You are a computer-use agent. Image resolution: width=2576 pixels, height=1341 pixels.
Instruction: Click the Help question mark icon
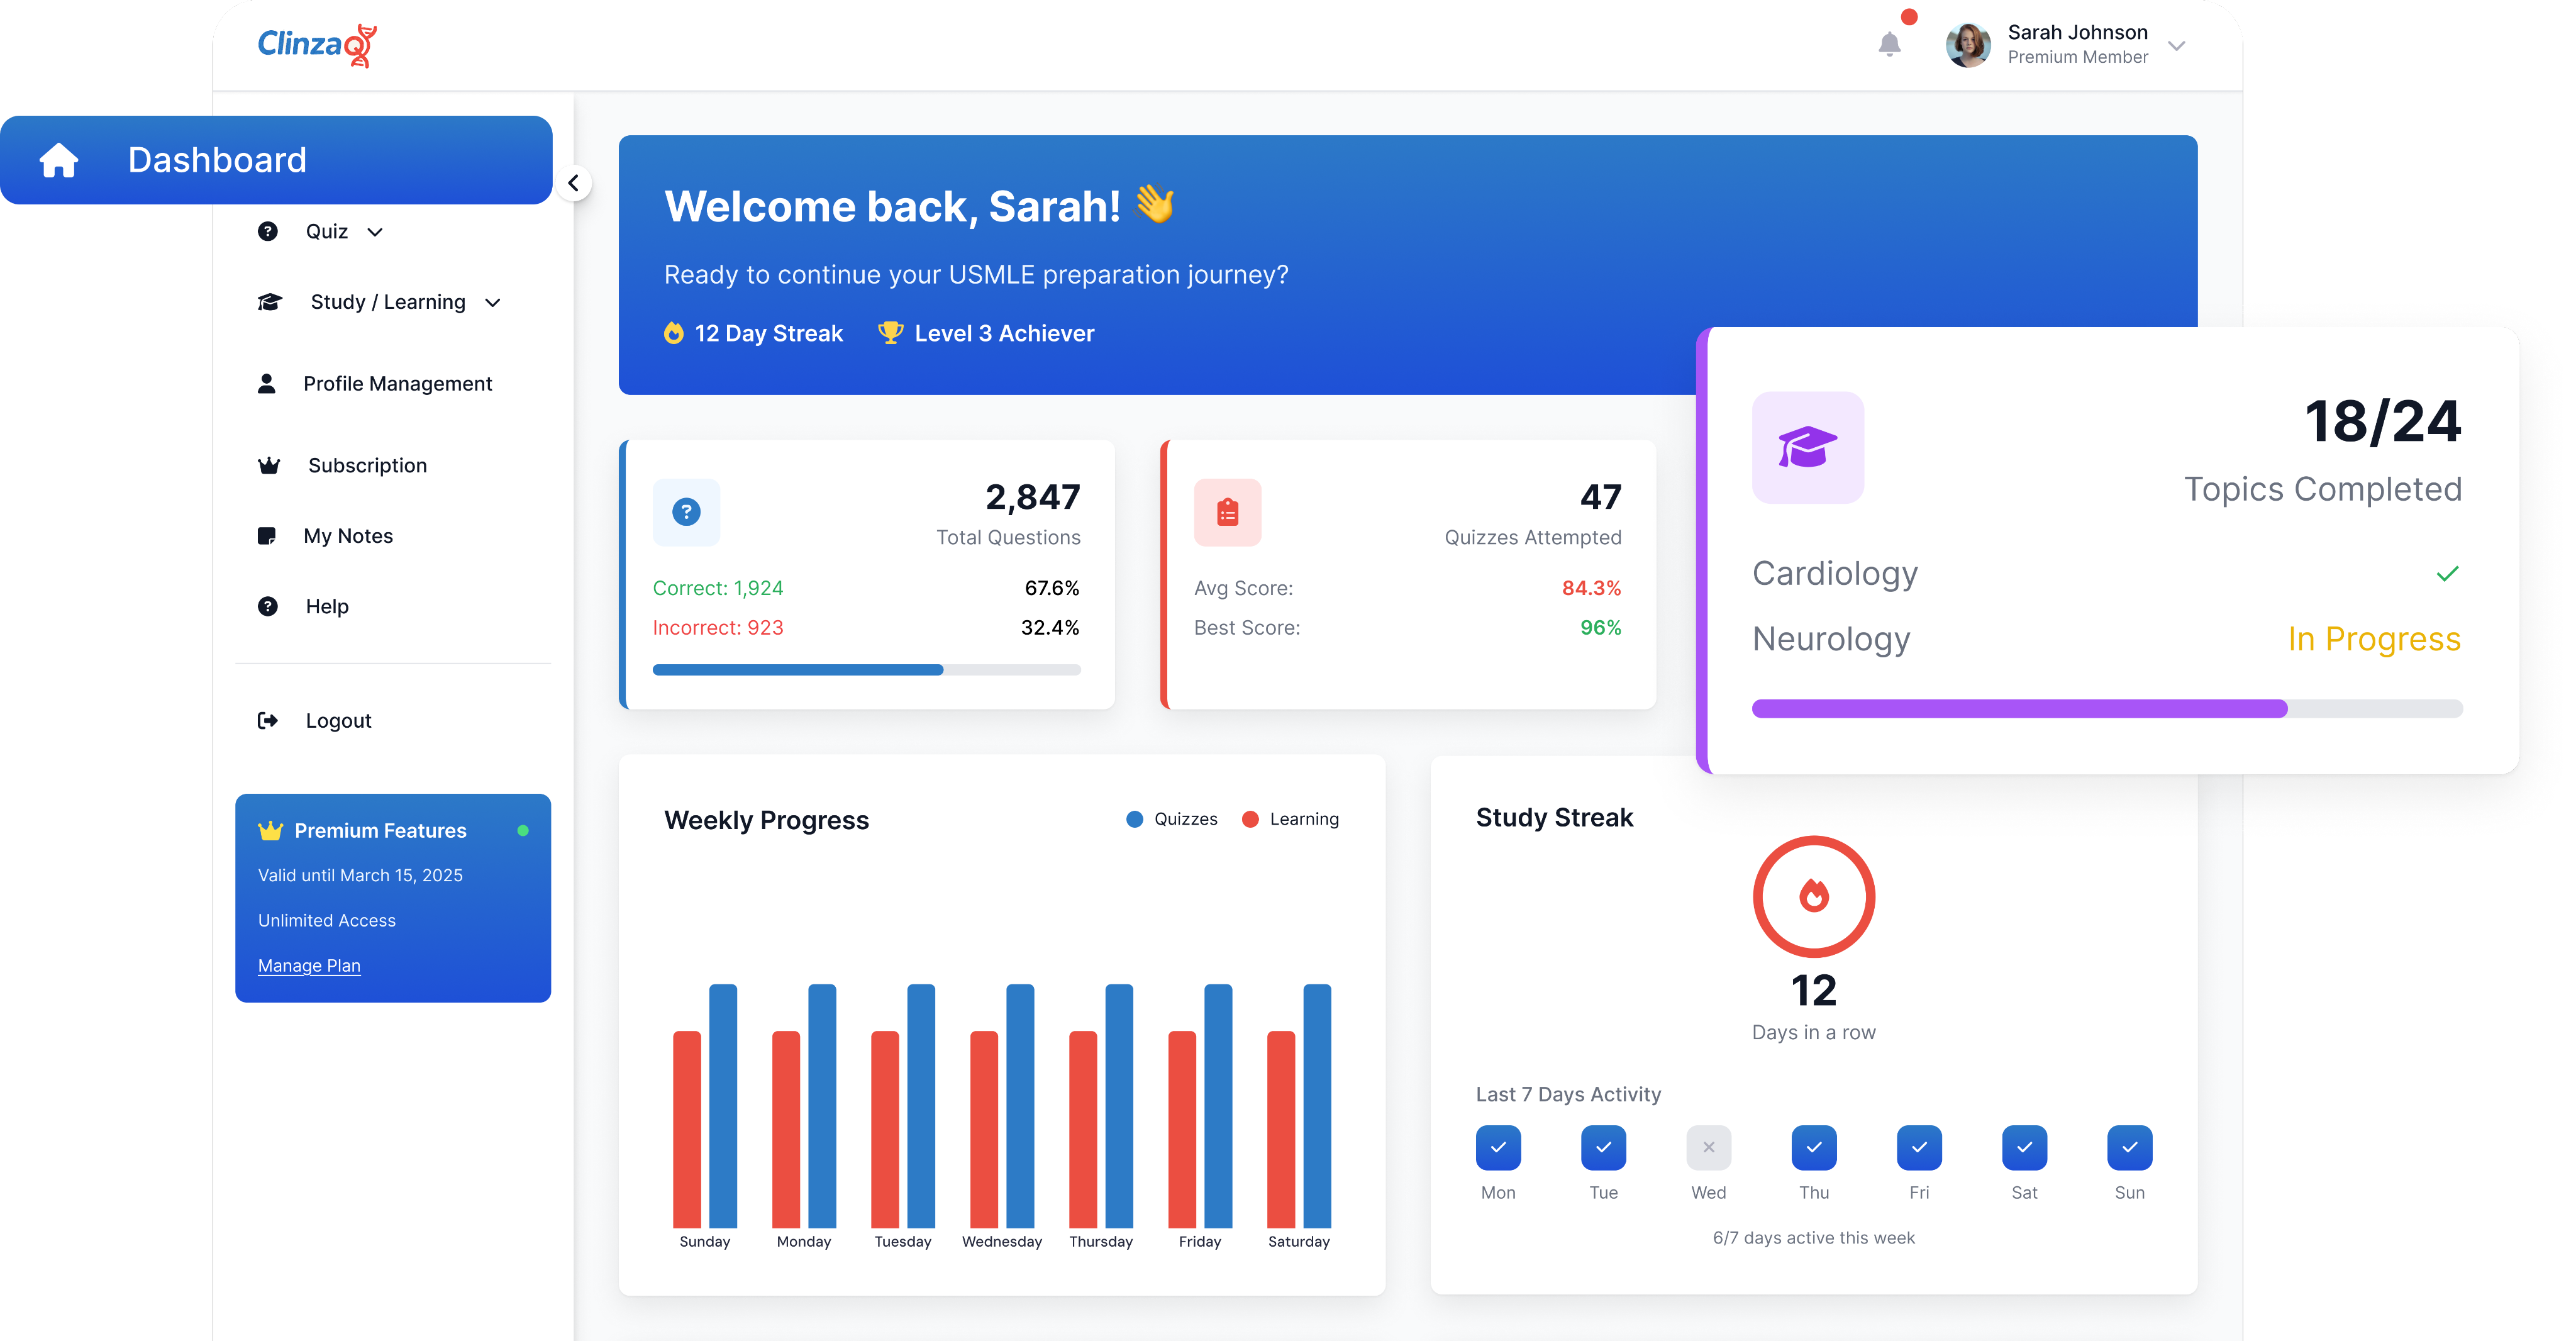(267, 606)
